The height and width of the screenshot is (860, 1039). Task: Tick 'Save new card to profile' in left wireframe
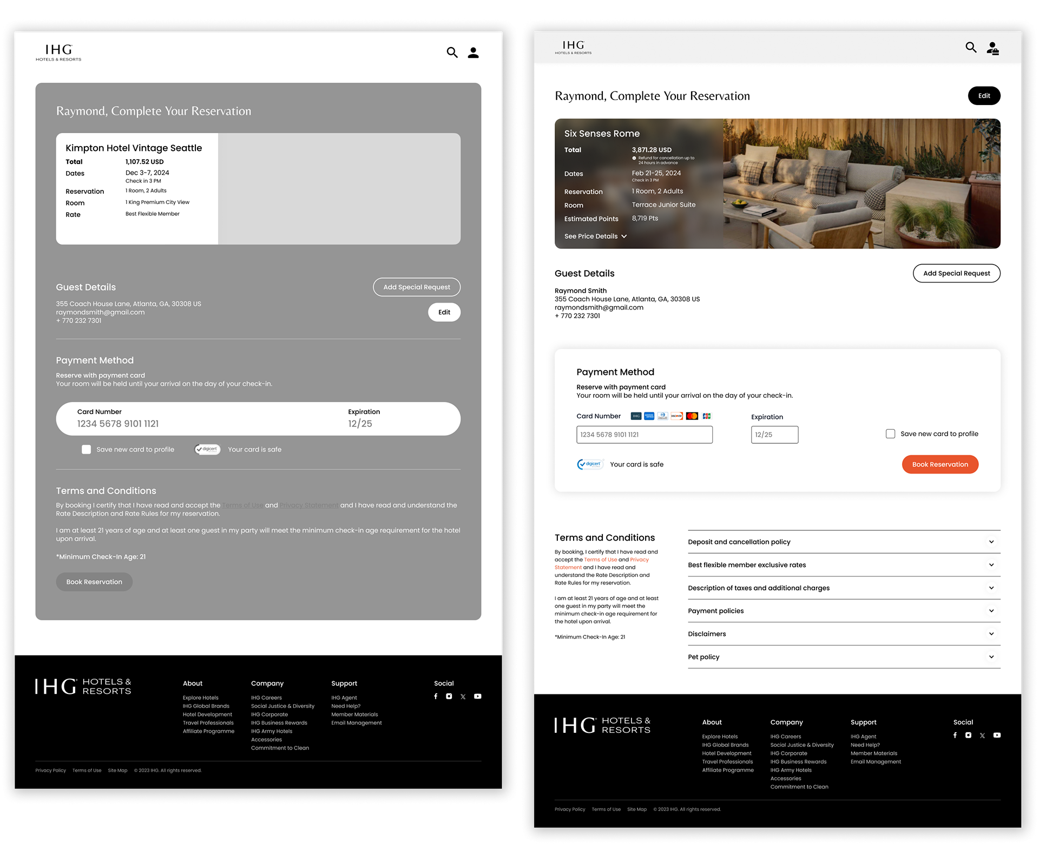pyautogui.click(x=86, y=450)
